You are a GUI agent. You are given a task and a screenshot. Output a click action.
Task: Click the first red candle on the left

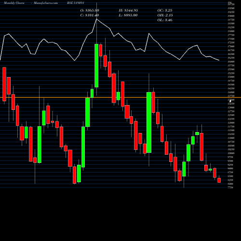click(x=4, y=84)
